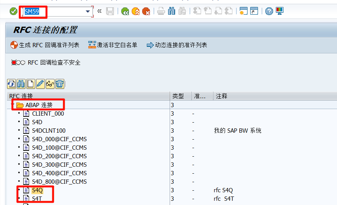
Task: Select the S4T connection entry
Action: (37, 199)
